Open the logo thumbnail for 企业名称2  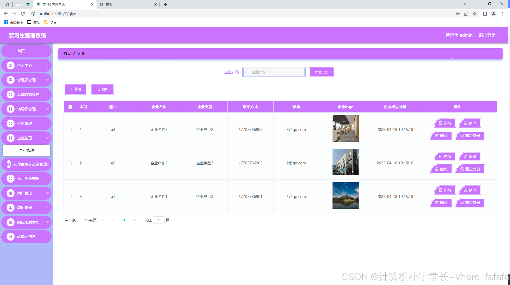coord(345,162)
